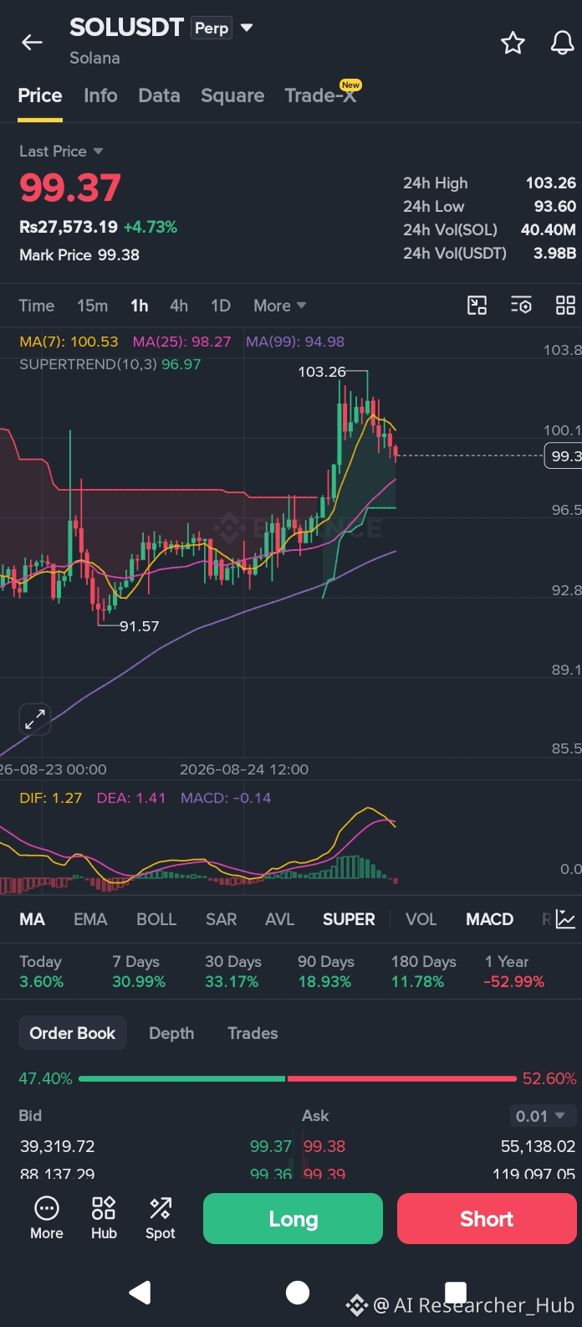Image resolution: width=582 pixels, height=1327 pixels.
Task: Toggle the SUPER indicator on chart
Action: click(349, 919)
